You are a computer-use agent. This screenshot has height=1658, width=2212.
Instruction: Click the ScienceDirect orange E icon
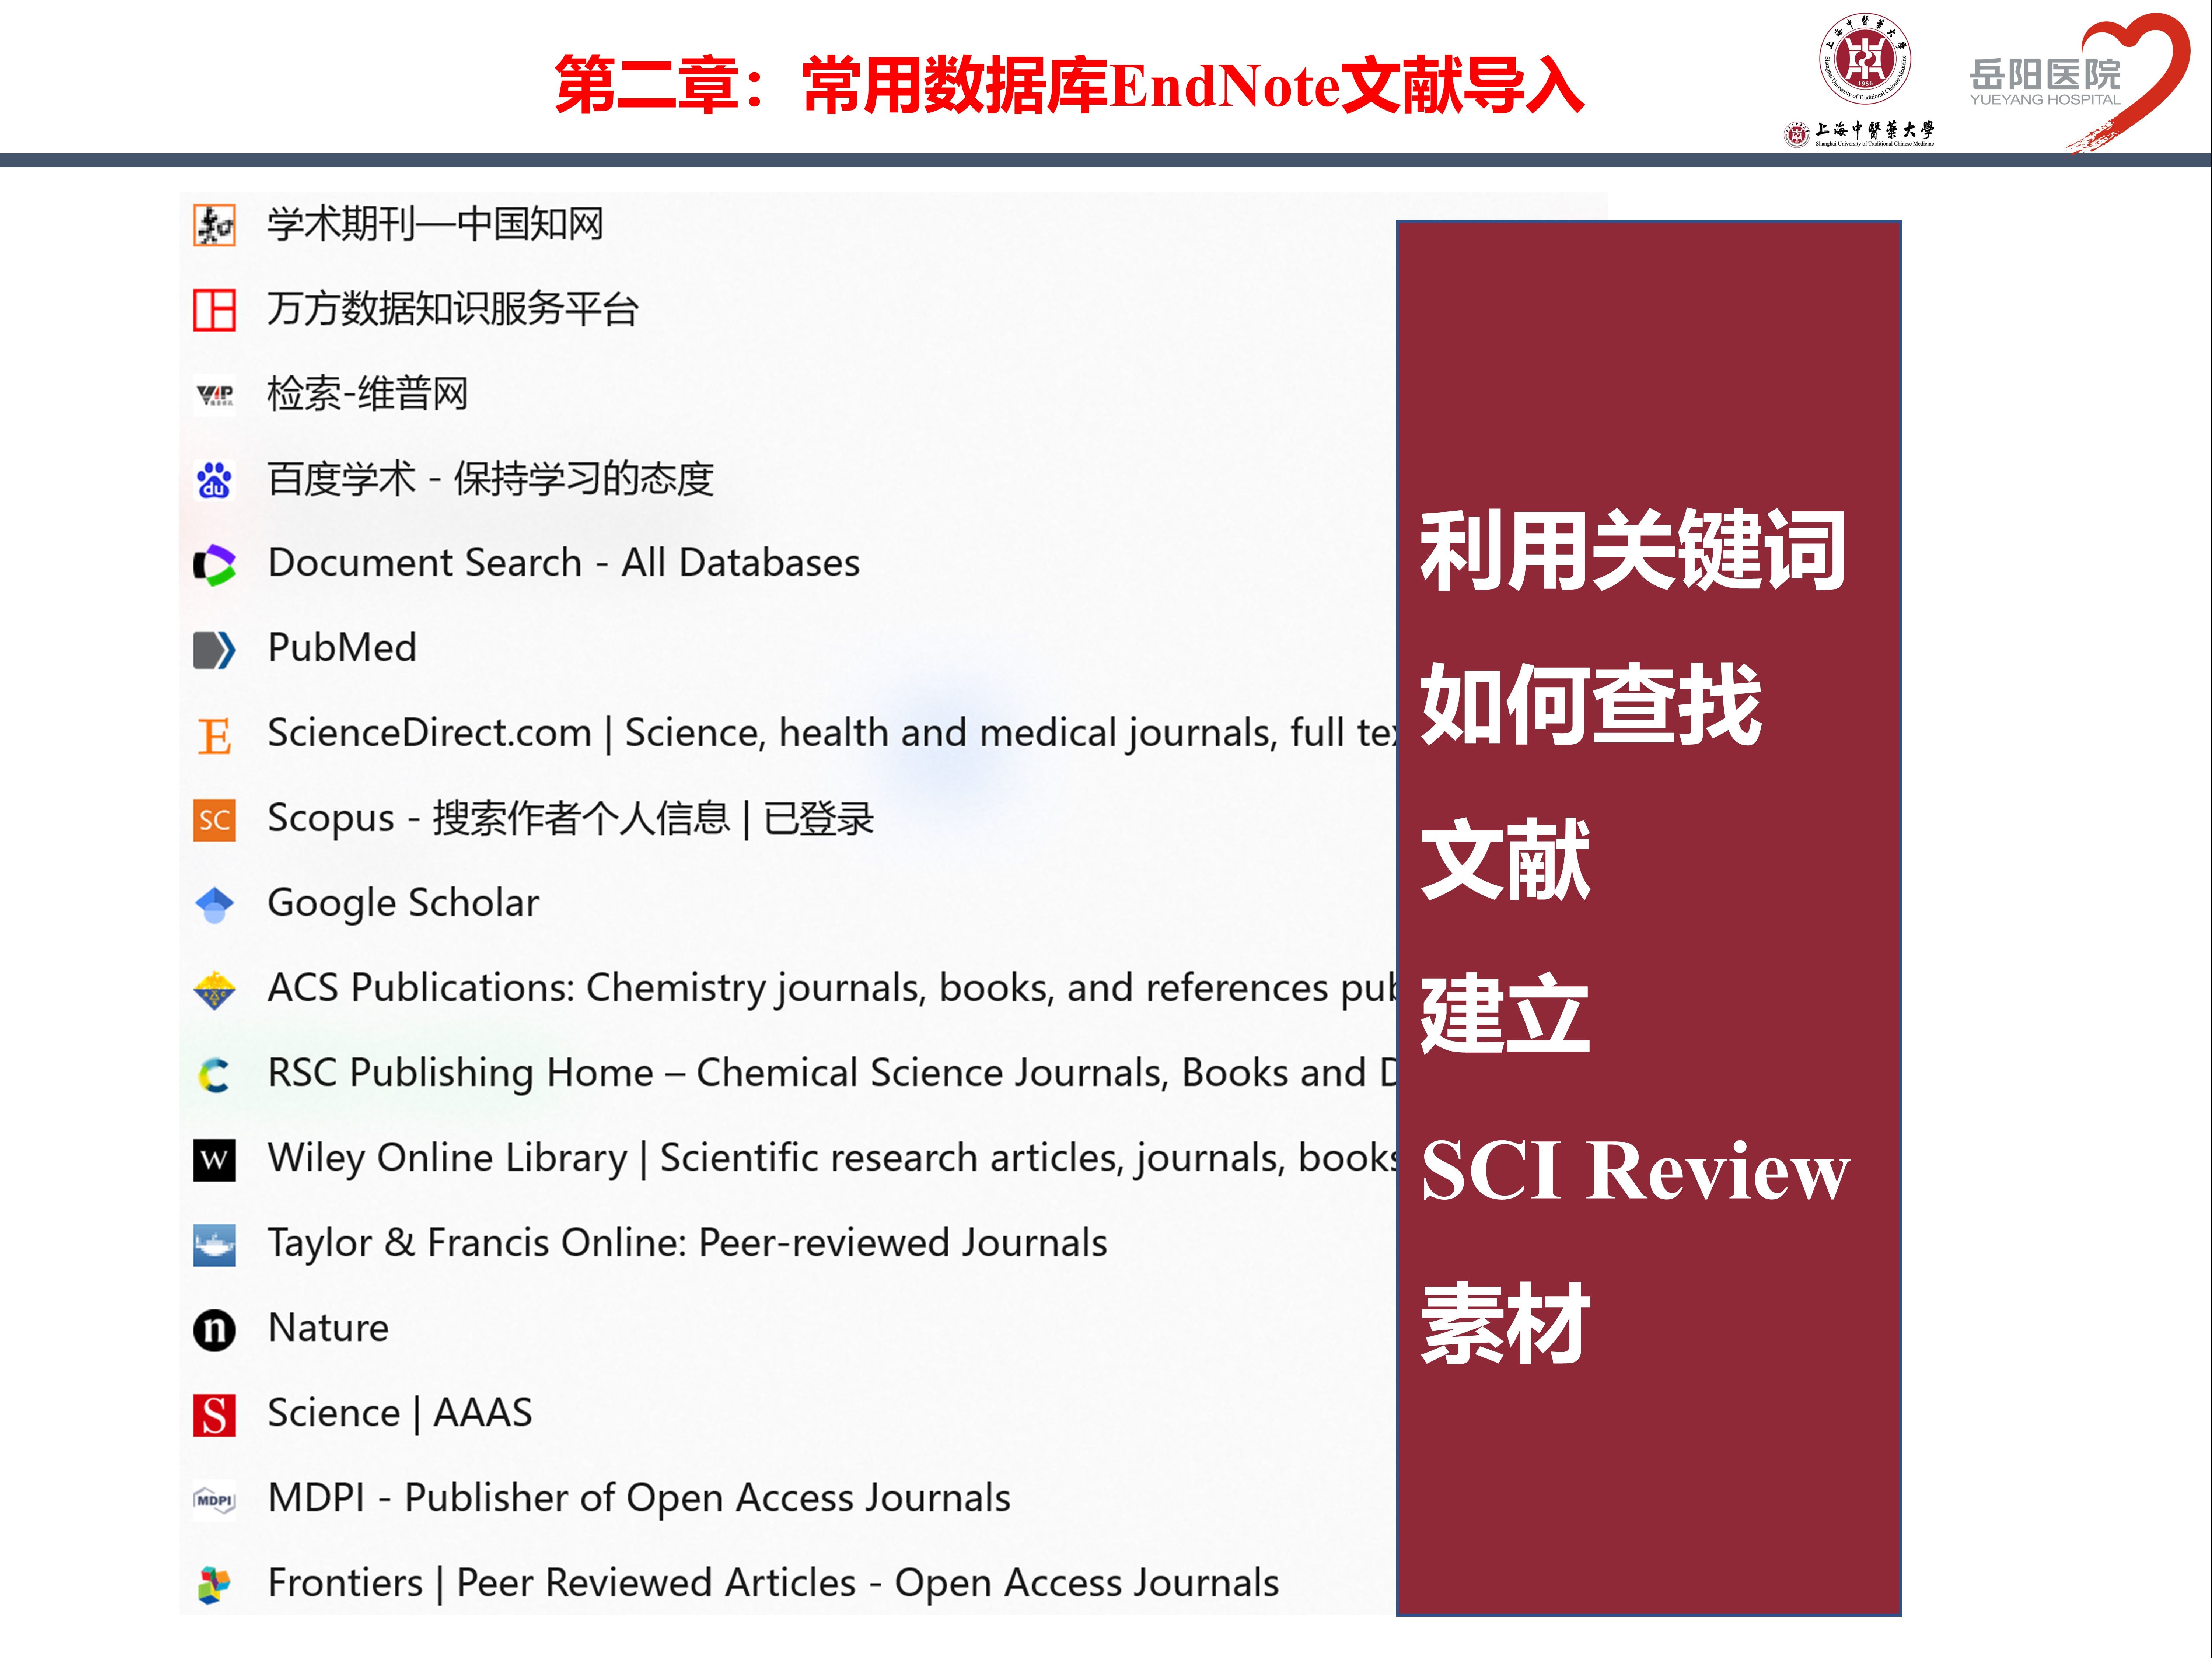(x=214, y=736)
